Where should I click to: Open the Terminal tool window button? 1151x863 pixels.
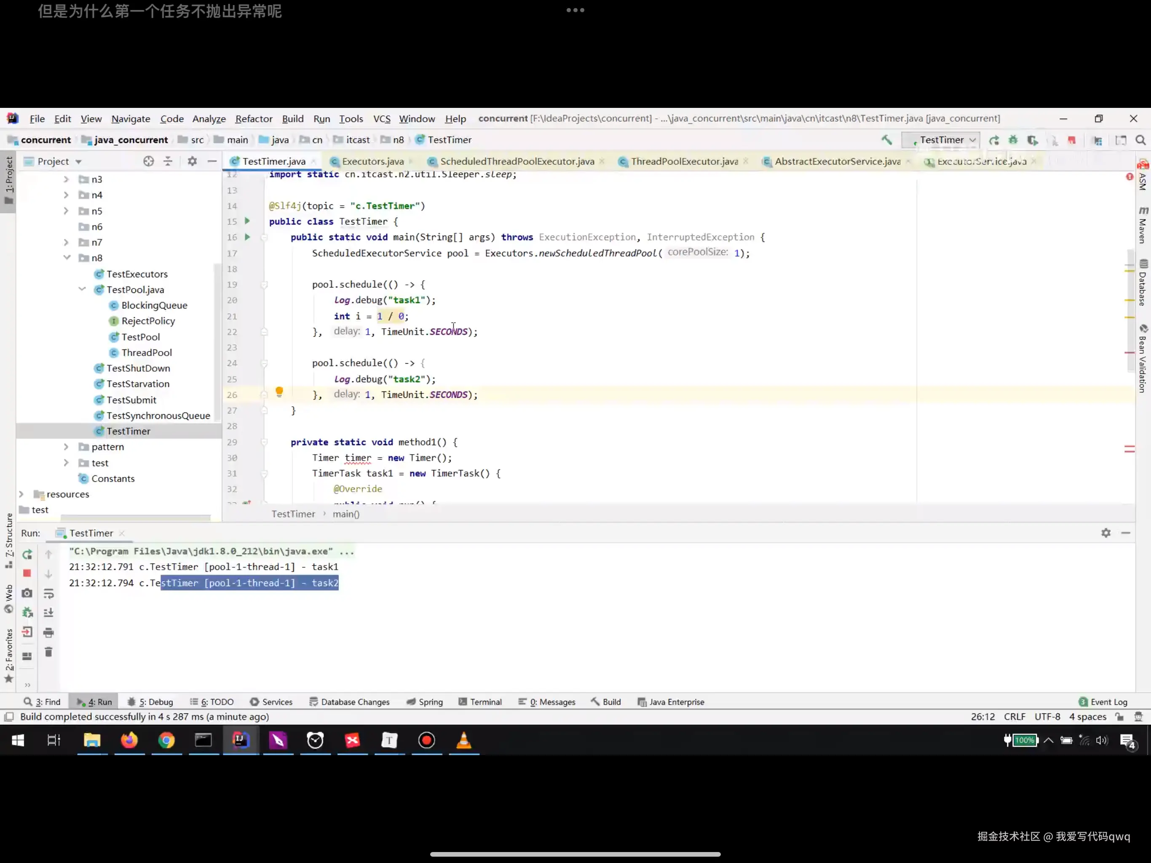point(480,702)
